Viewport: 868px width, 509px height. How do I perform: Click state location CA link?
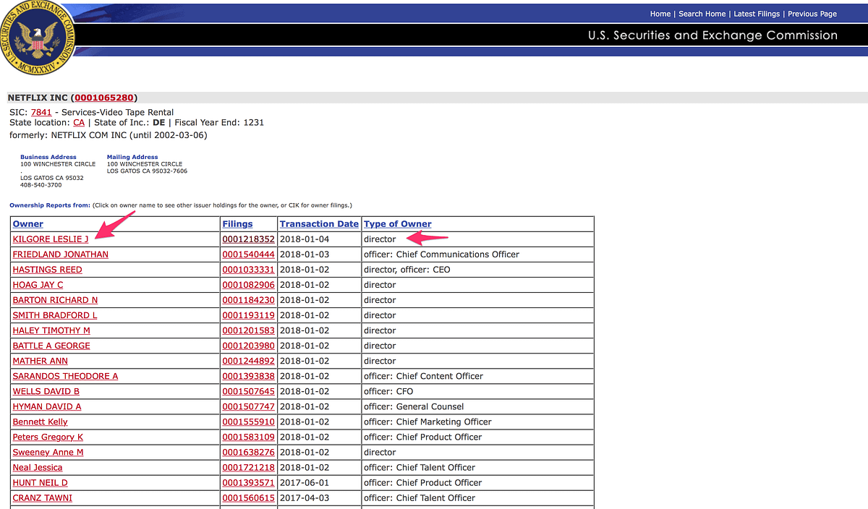point(79,123)
